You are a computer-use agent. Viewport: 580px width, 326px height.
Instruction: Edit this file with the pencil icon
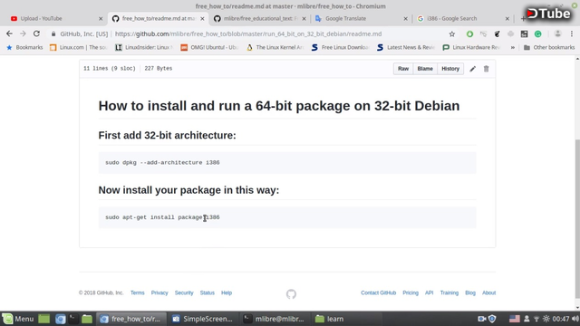tap(473, 69)
